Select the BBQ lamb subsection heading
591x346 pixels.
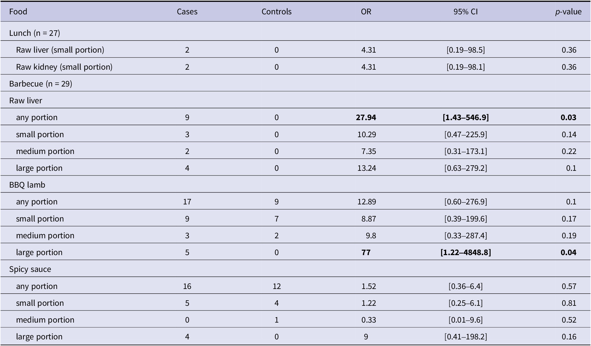pyautogui.click(x=27, y=185)
